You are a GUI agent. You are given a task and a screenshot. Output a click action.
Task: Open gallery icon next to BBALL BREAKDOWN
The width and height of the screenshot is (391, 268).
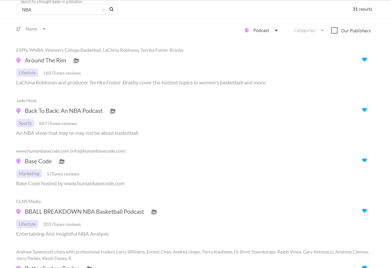(x=154, y=212)
